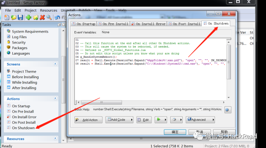
Task: Open Packages task item
Action: pyautogui.click(x=20, y=48)
